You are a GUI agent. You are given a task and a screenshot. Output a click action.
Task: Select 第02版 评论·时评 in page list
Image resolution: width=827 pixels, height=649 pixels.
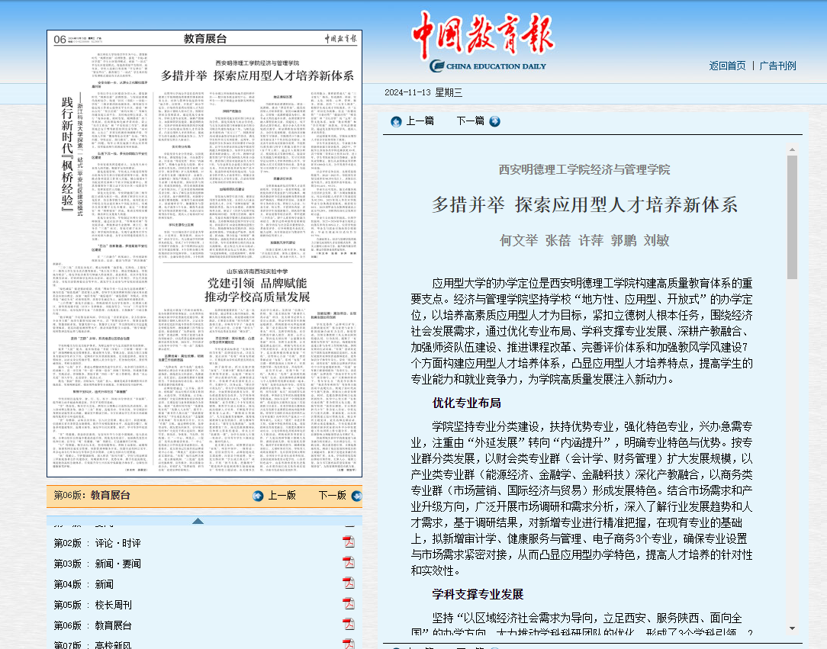pos(97,543)
